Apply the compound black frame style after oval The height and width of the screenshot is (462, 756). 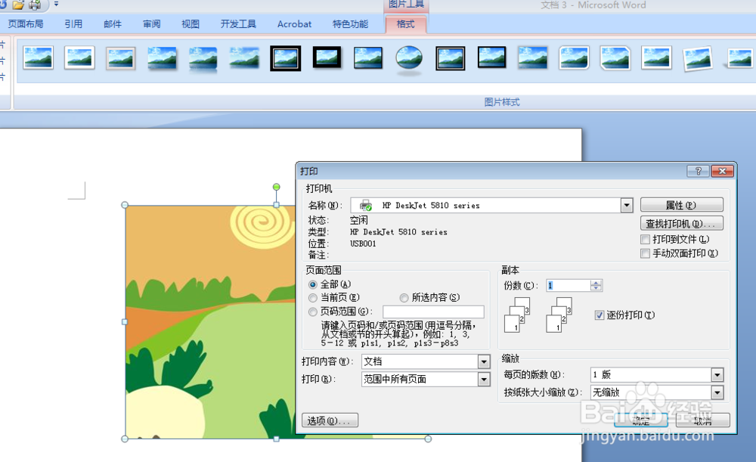(451, 58)
